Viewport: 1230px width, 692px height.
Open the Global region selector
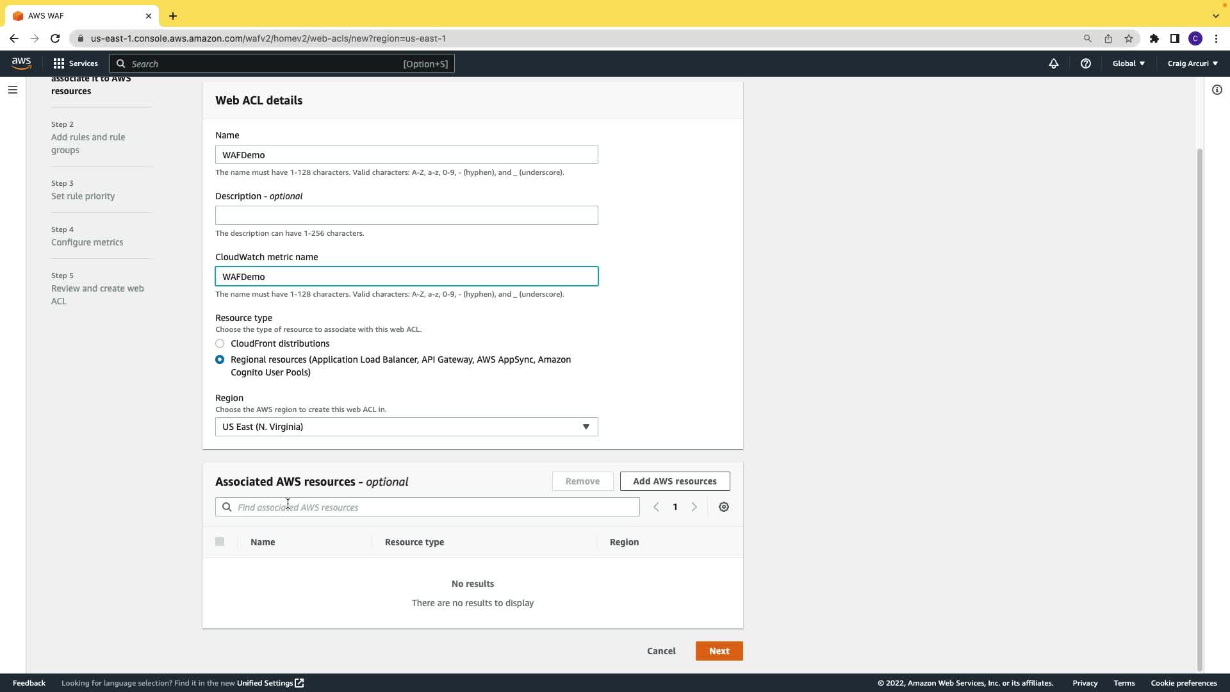click(x=1128, y=63)
